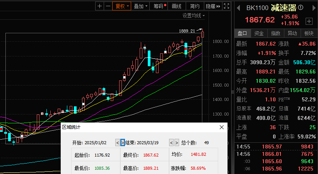
Task: Click 总手 value 3090.23万
Action: click(x=263, y=63)
